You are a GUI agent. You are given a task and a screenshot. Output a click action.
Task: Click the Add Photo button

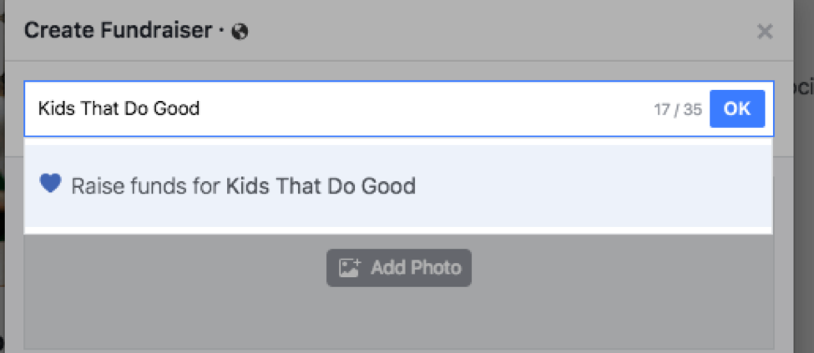399,268
